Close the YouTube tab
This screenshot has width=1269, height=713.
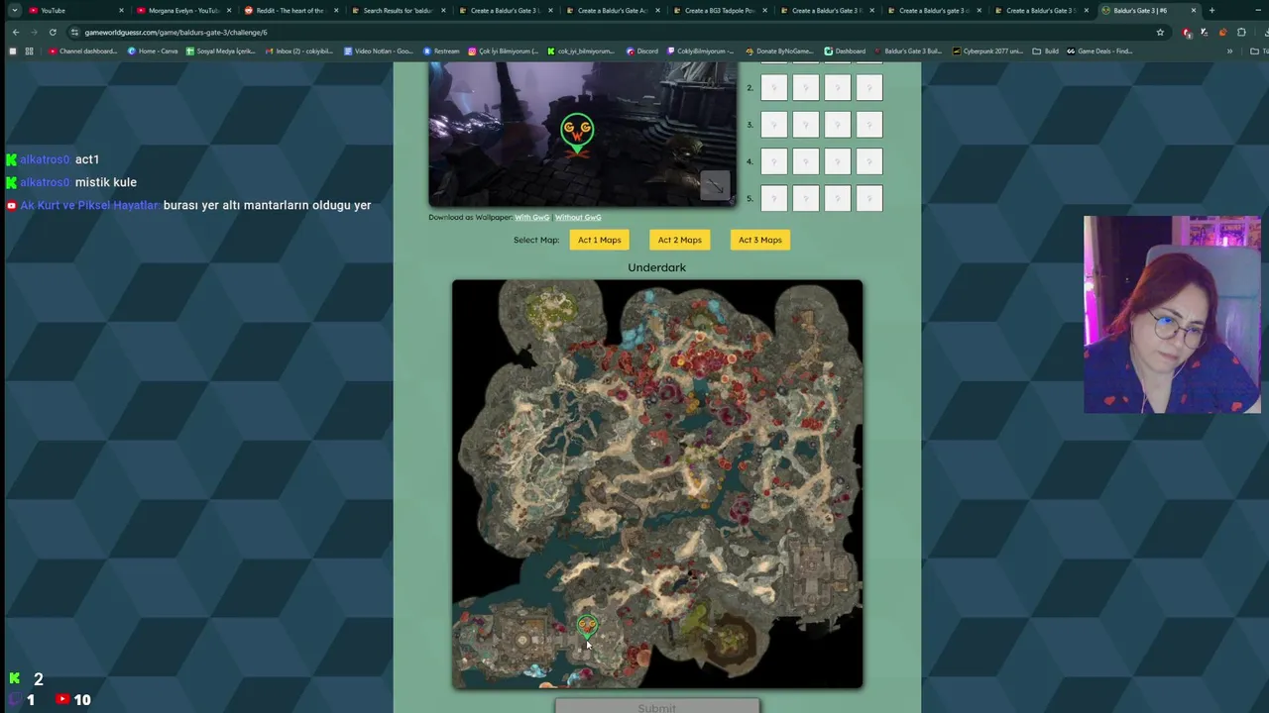pos(121,10)
